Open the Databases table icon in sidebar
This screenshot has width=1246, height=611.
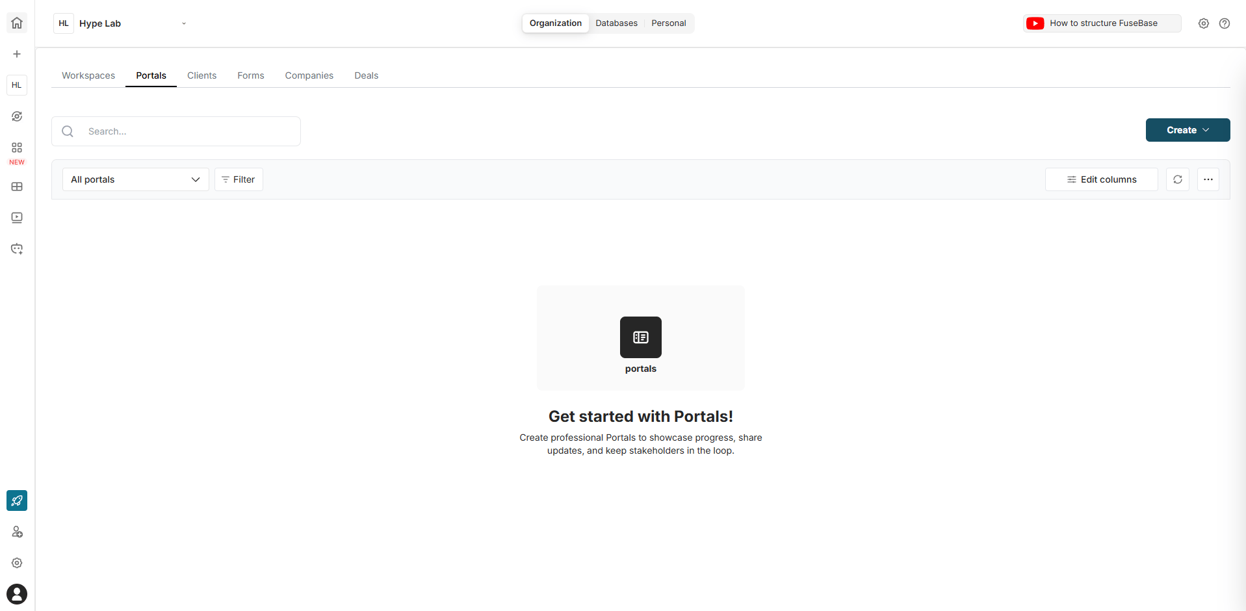pyautogui.click(x=16, y=187)
